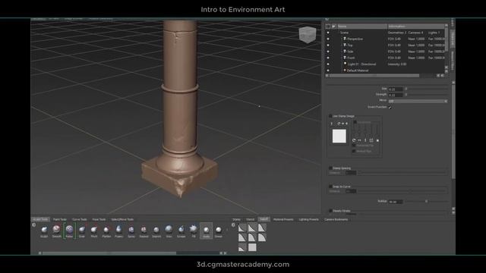The image size is (486, 273).
Task: Adjust the Size slider
Action: pos(427,89)
